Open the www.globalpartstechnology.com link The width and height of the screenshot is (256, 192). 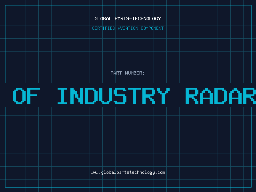tap(128, 172)
